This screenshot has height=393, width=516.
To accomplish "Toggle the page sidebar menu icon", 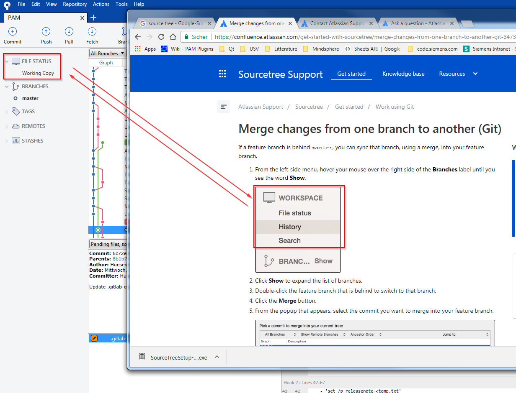I will pyautogui.click(x=224, y=107).
